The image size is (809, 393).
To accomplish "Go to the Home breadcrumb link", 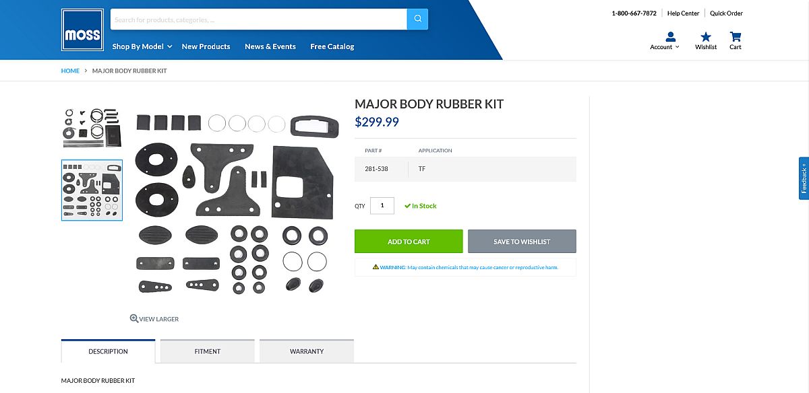I will click(70, 71).
